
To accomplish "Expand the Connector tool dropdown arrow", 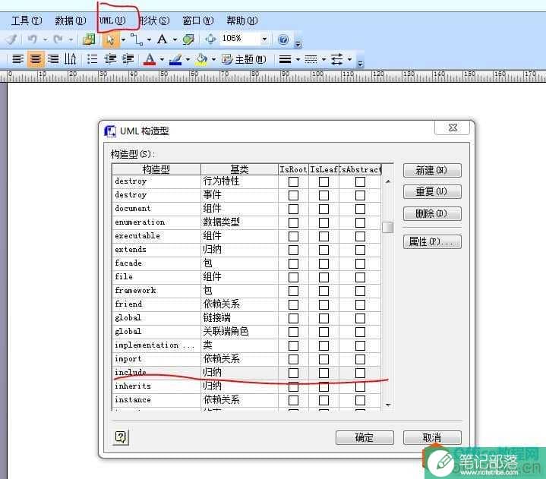I will click(x=149, y=39).
